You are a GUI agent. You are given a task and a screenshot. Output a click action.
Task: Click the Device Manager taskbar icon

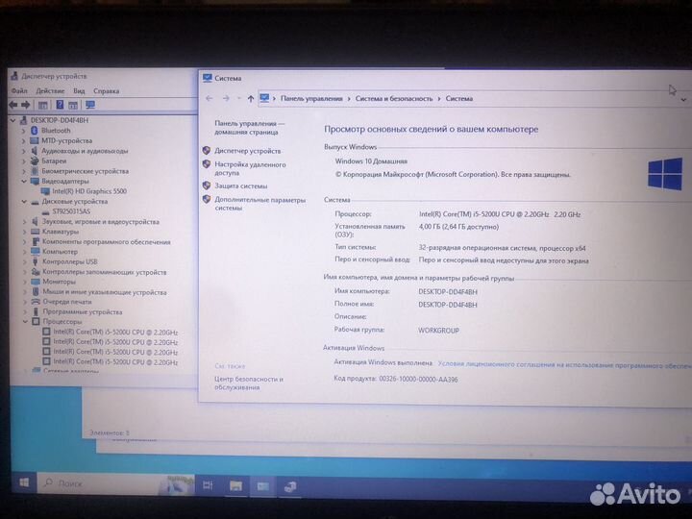[x=290, y=487]
